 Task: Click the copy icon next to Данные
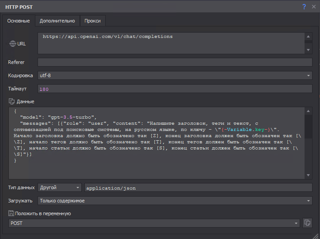11,101
